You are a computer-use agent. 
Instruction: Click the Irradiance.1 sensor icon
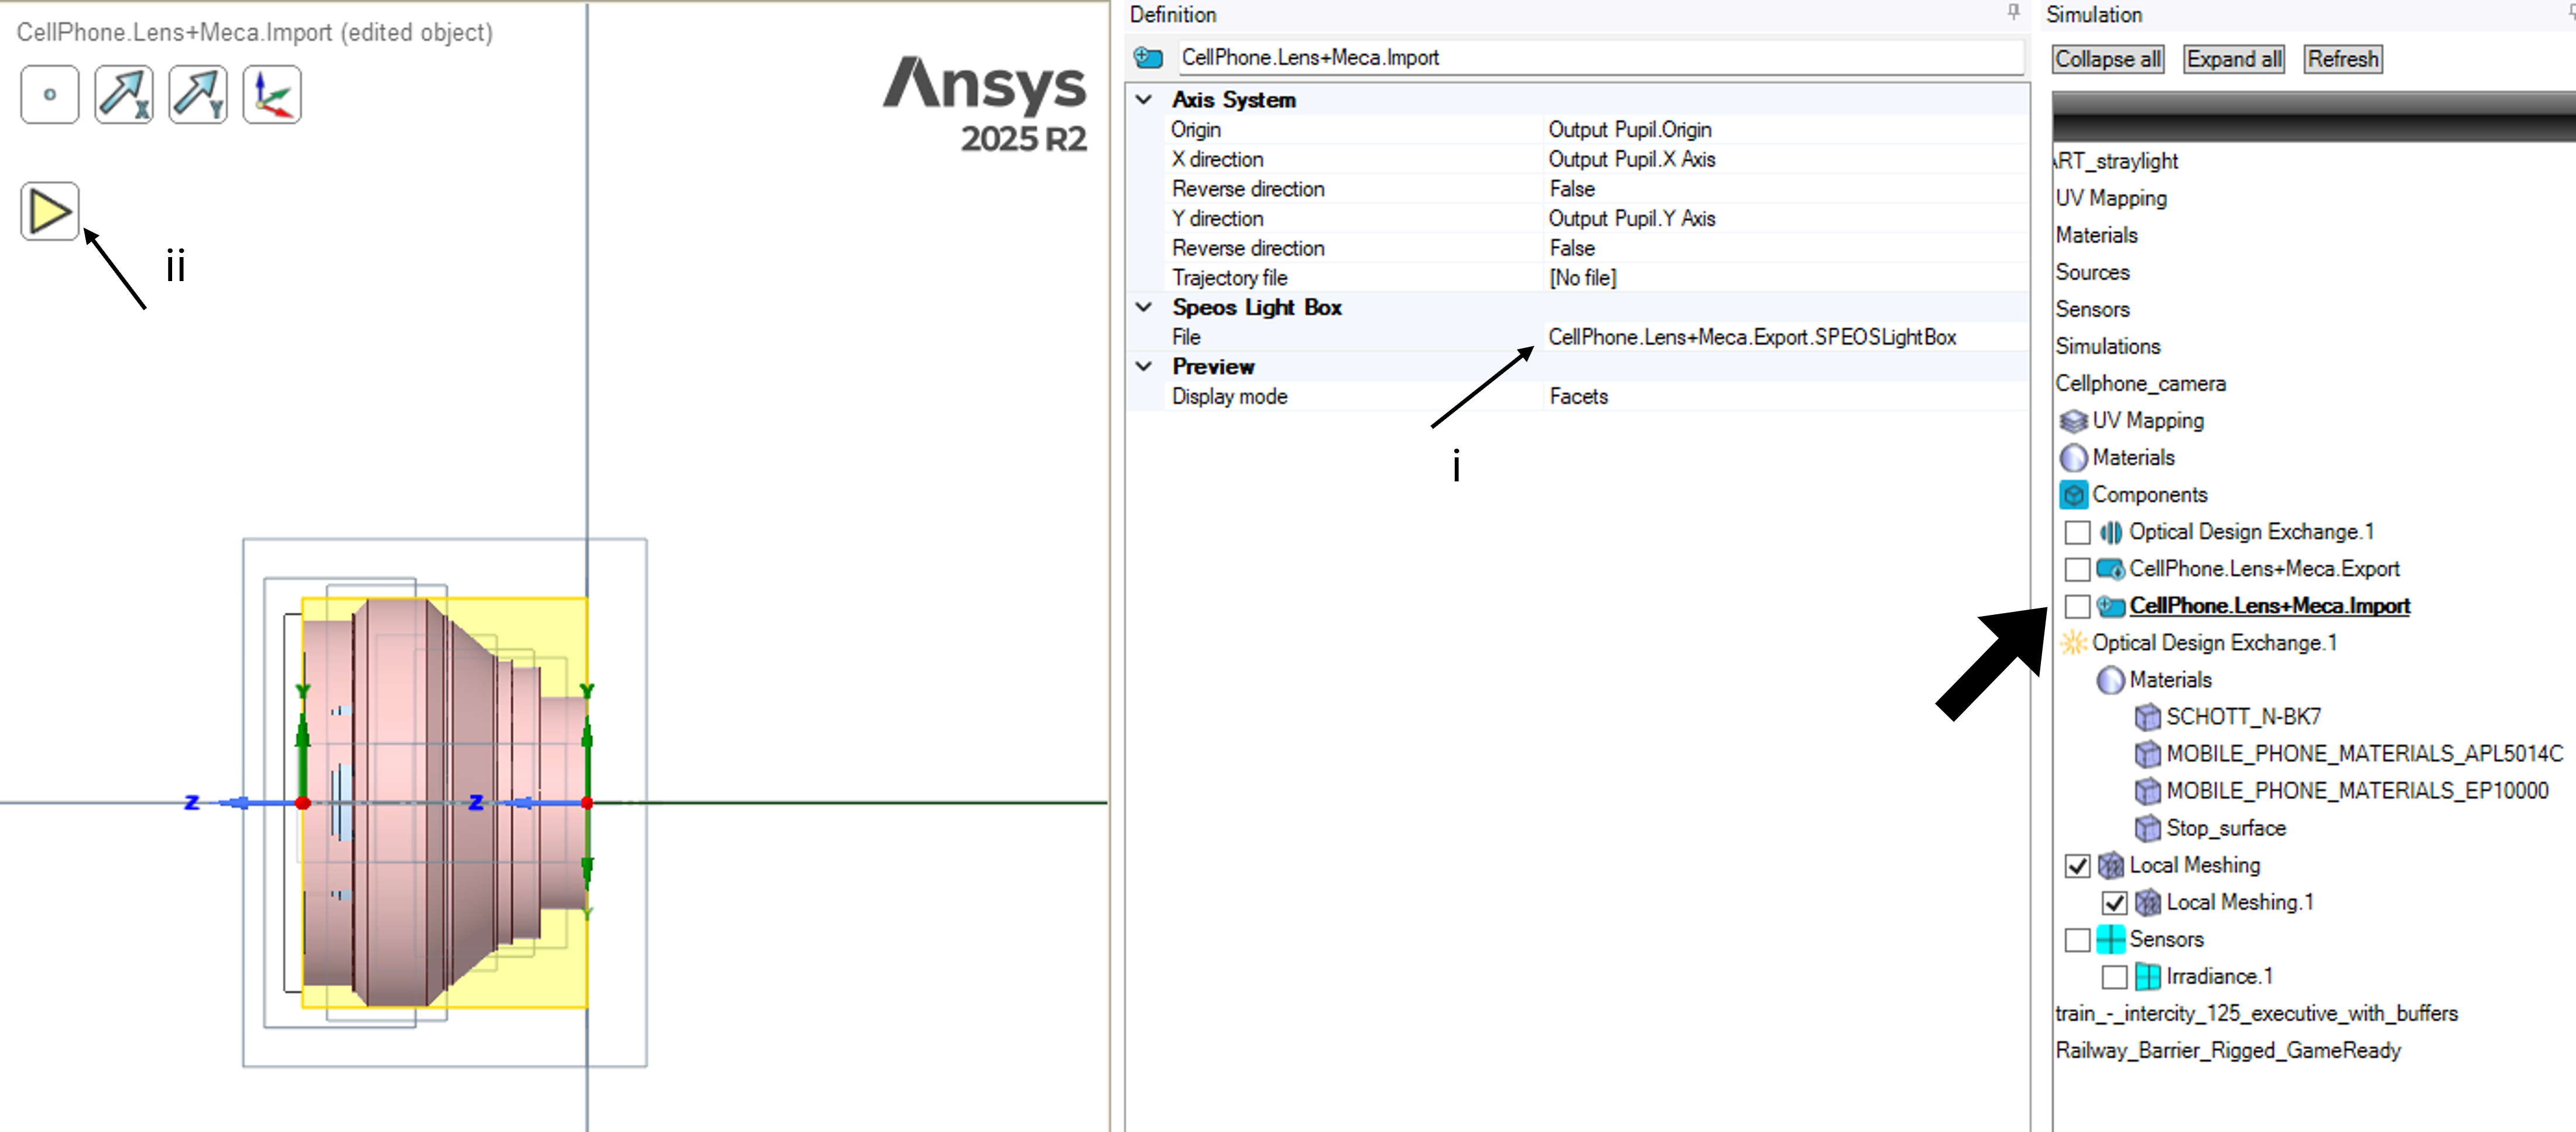pos(2147,976)
